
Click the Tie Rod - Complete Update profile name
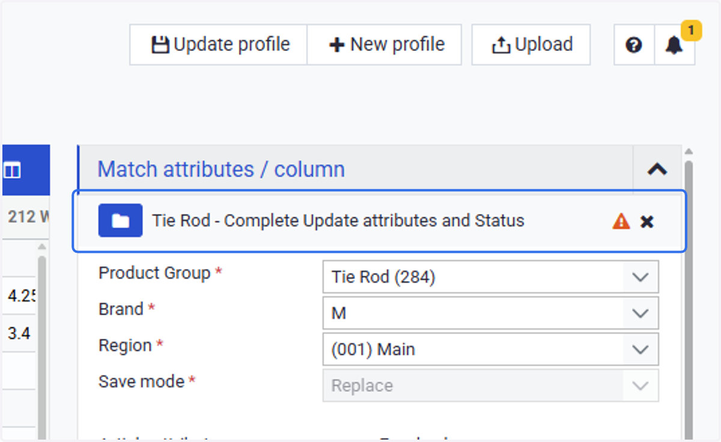click(x=338, y=220)
